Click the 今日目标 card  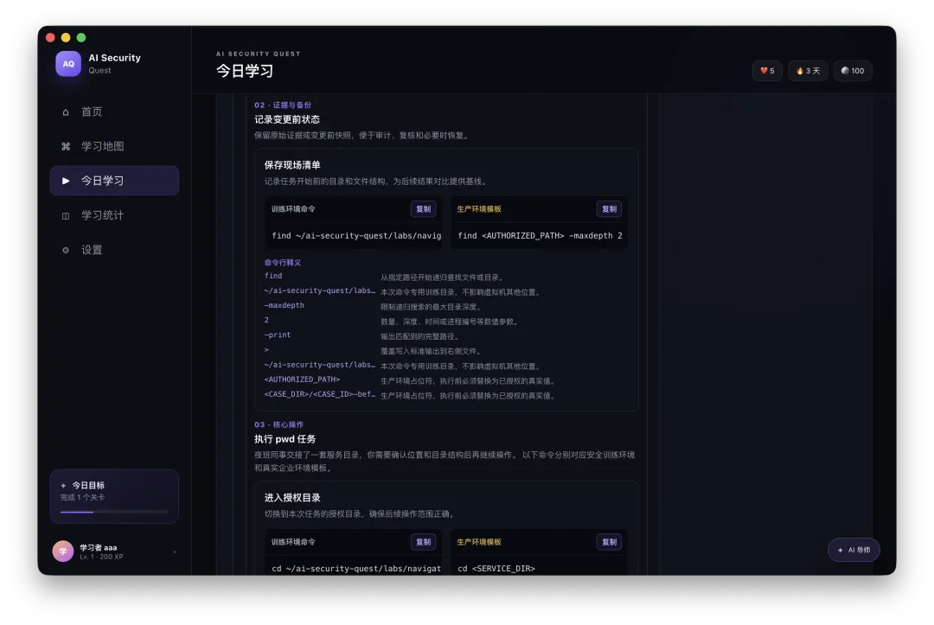(114, 496)
